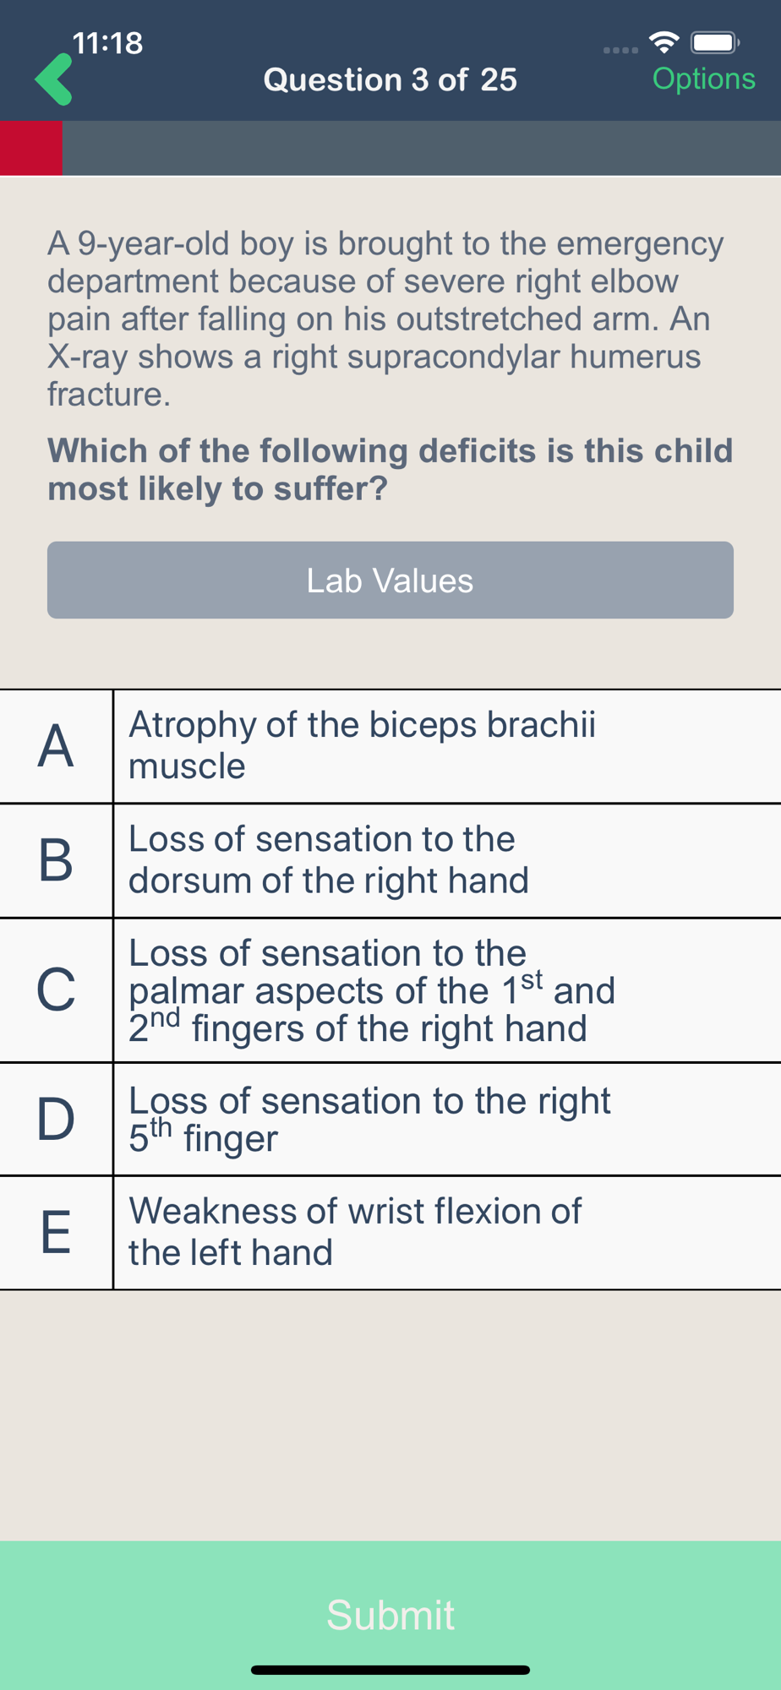The image size is (781, 1690).
Task: Tap the 'Question 3 of 25' title
Action: (x=390, y=79)
